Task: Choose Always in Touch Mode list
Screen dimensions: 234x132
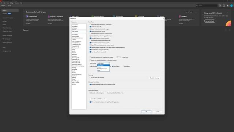Action: (x=103, y=67)
